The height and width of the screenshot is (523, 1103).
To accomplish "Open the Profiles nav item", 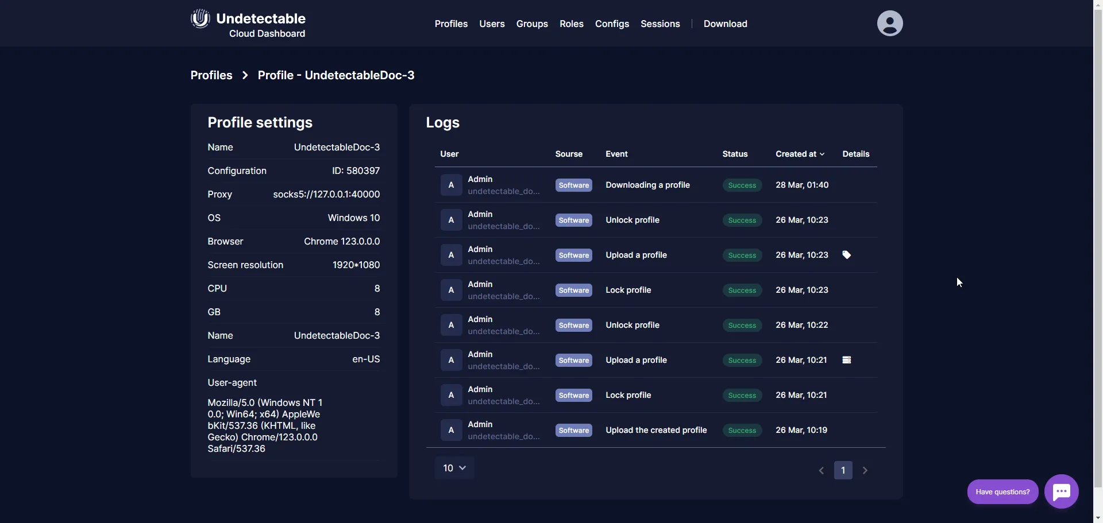I will [x=451, y=24].
